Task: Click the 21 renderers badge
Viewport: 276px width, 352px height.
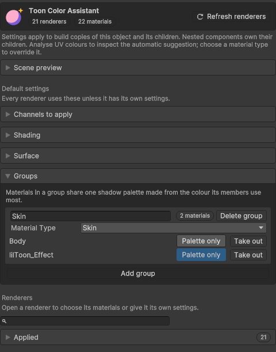Action: (49, 21)
